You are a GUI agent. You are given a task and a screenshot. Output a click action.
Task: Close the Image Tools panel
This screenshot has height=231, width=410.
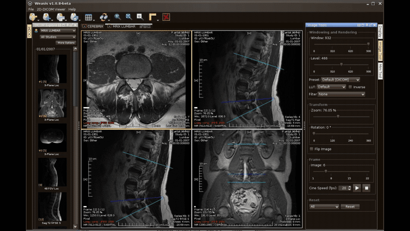coord(375,25)
